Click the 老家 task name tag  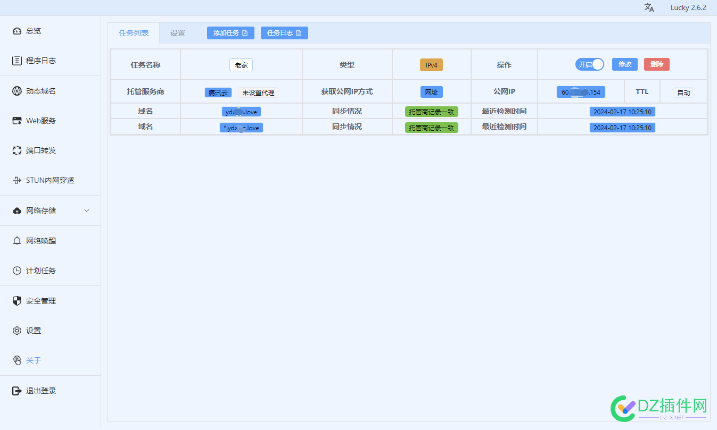(241, 65)
